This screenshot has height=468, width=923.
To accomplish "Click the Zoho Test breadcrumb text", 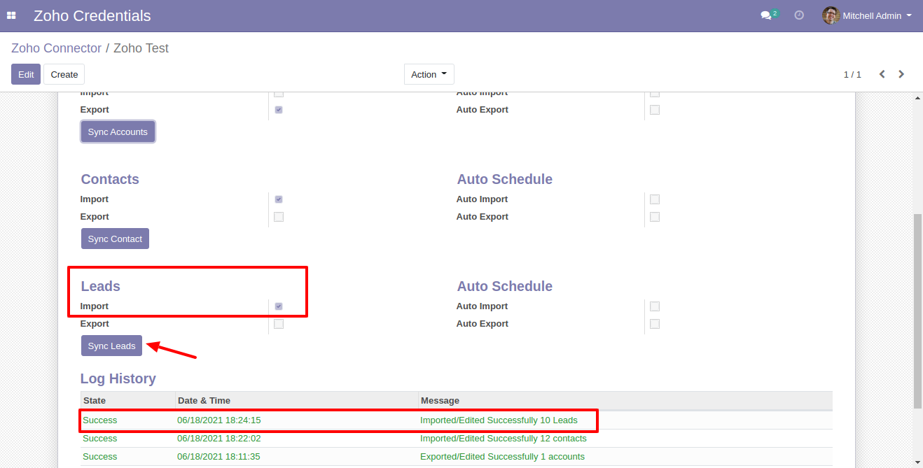I will pos(141,48).
